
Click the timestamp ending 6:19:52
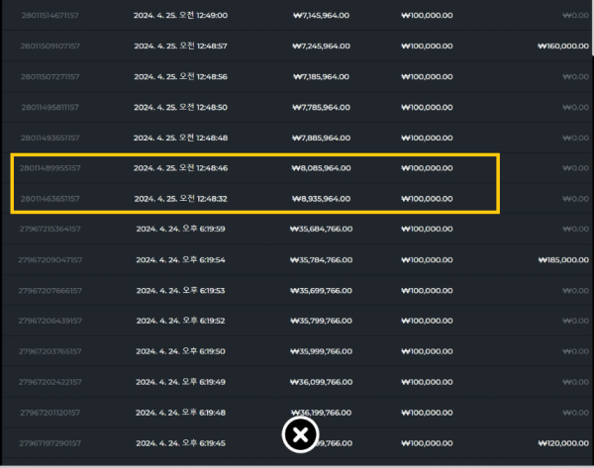click(x=181, y=321)
